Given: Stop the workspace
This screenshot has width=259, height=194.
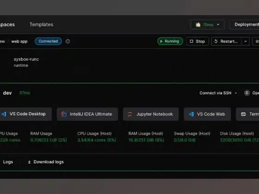Looking at the screenshot, I should (x=197, y=41).
